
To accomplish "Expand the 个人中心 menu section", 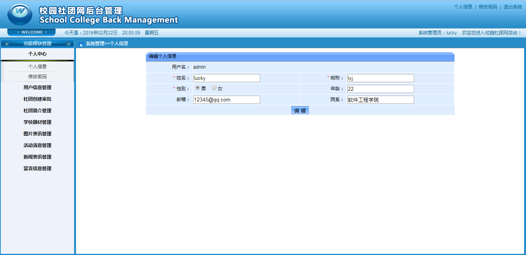I will 37,54.
